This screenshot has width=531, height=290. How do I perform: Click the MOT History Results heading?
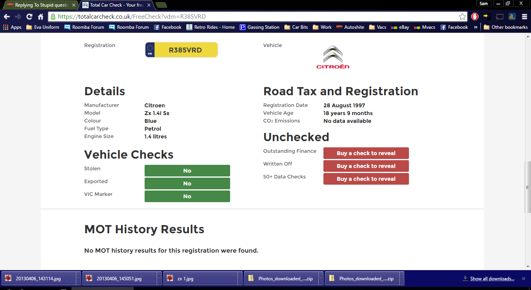144,229
